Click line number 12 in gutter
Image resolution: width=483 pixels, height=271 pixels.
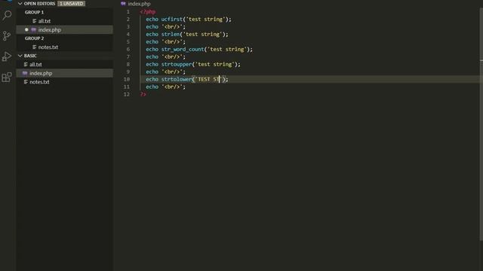point(127,94)
